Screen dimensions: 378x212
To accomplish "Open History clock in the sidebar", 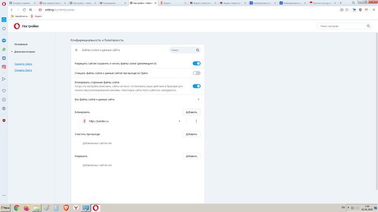I will pos(4,100).
